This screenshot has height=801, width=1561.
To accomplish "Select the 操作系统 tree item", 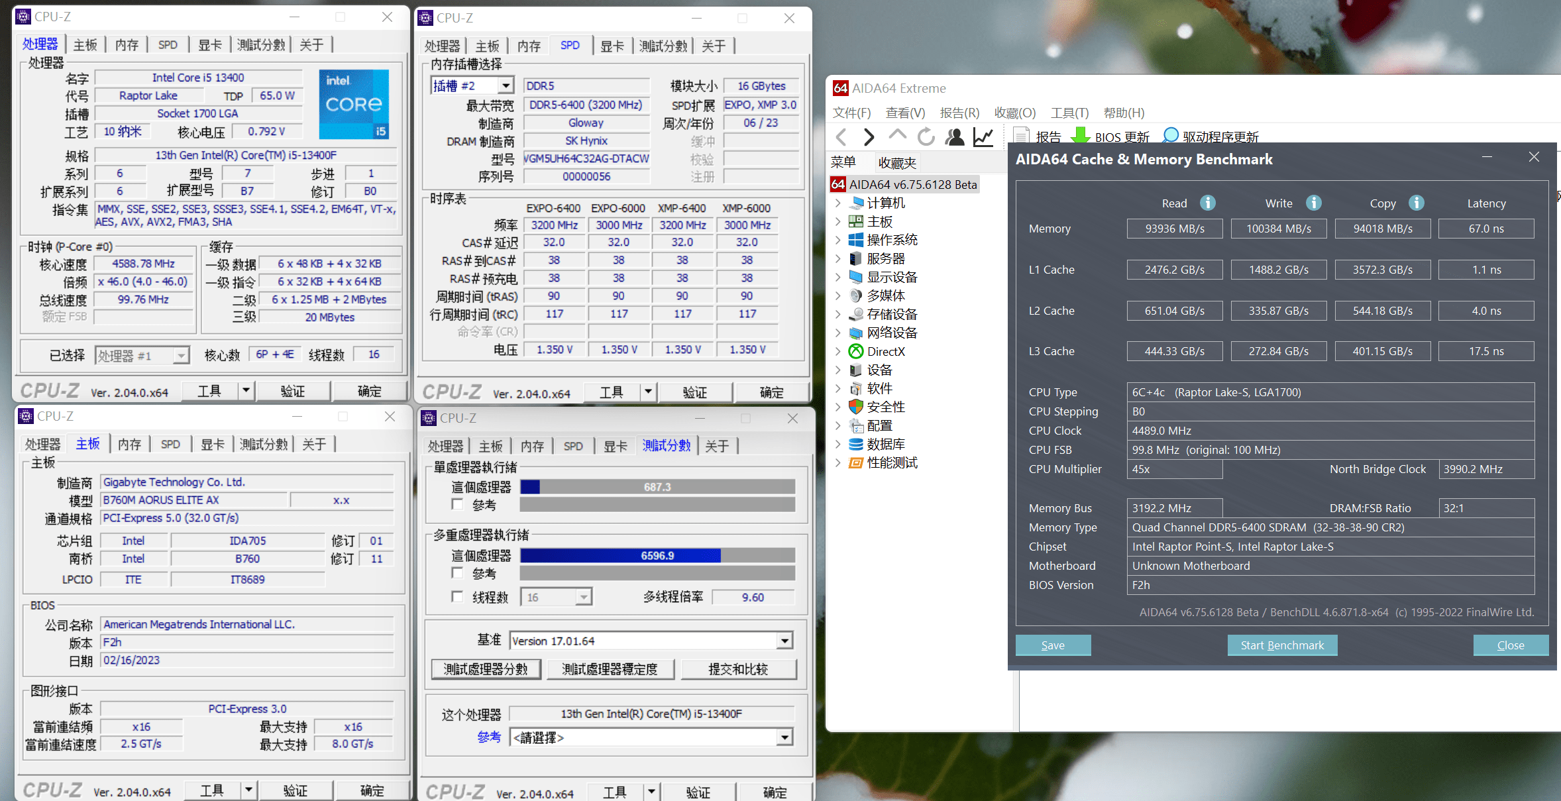I will [891, 240].
